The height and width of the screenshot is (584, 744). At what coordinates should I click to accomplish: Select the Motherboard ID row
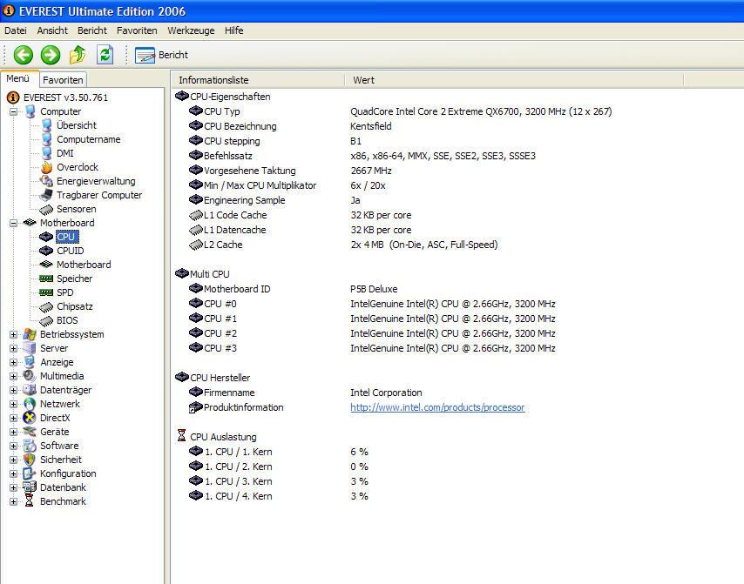tap(294, 289)
